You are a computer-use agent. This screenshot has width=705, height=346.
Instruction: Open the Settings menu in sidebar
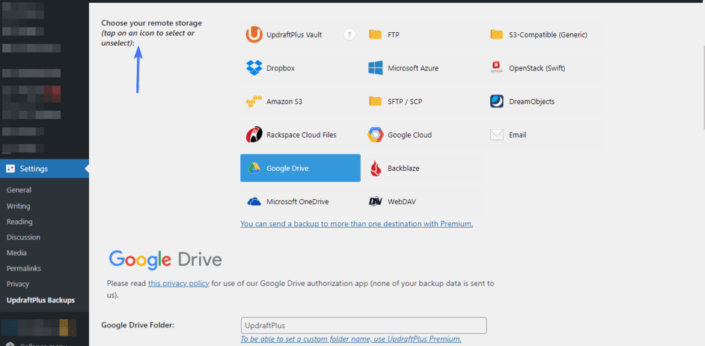(44, 169)
